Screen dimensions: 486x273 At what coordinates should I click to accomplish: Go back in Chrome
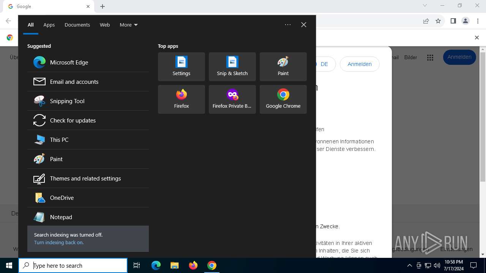8,21
